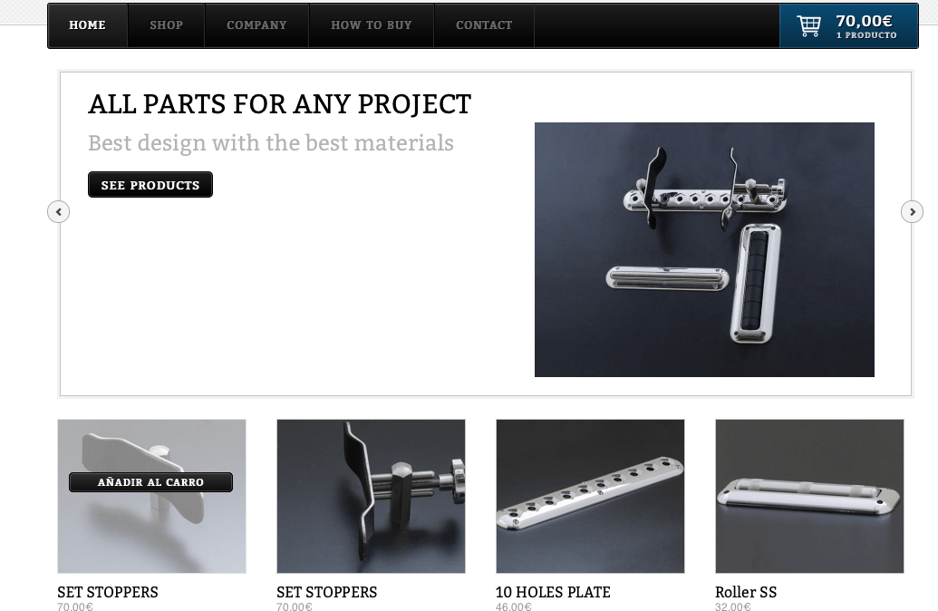Click Añadir al carro button

pyautogui.click(x=150, y=482)
